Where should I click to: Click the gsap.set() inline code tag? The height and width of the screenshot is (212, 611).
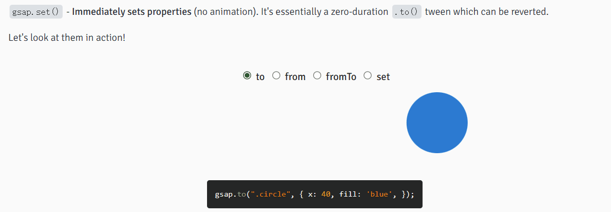[x=36, y=12]
